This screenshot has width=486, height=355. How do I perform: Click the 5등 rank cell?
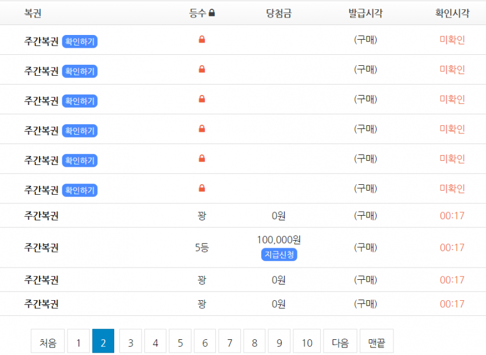click(202, 247)
